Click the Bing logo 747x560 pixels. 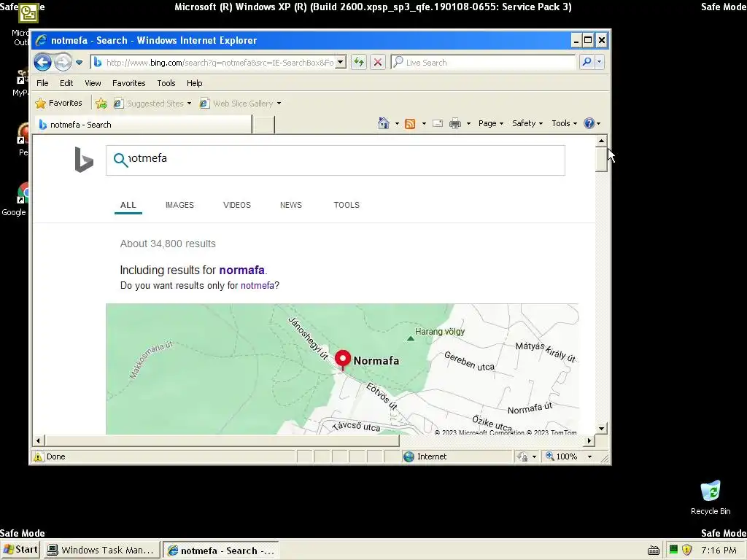(x=84, y=160)
